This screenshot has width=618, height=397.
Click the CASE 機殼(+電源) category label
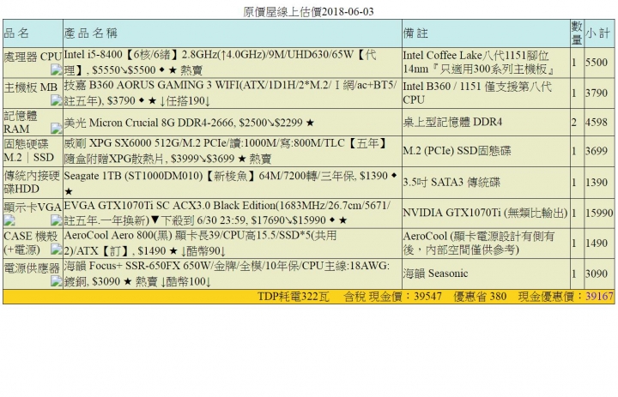coord(31,243)
